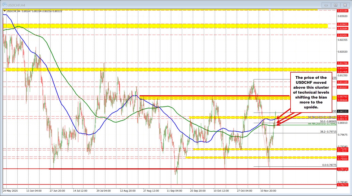Click the 0.79000 support price tag
The image size is (352, 196).
343,159
